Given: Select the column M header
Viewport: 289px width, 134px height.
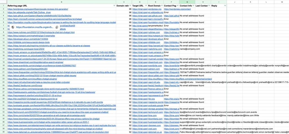Looking at the screenshot, I should (x=282, y=2).
